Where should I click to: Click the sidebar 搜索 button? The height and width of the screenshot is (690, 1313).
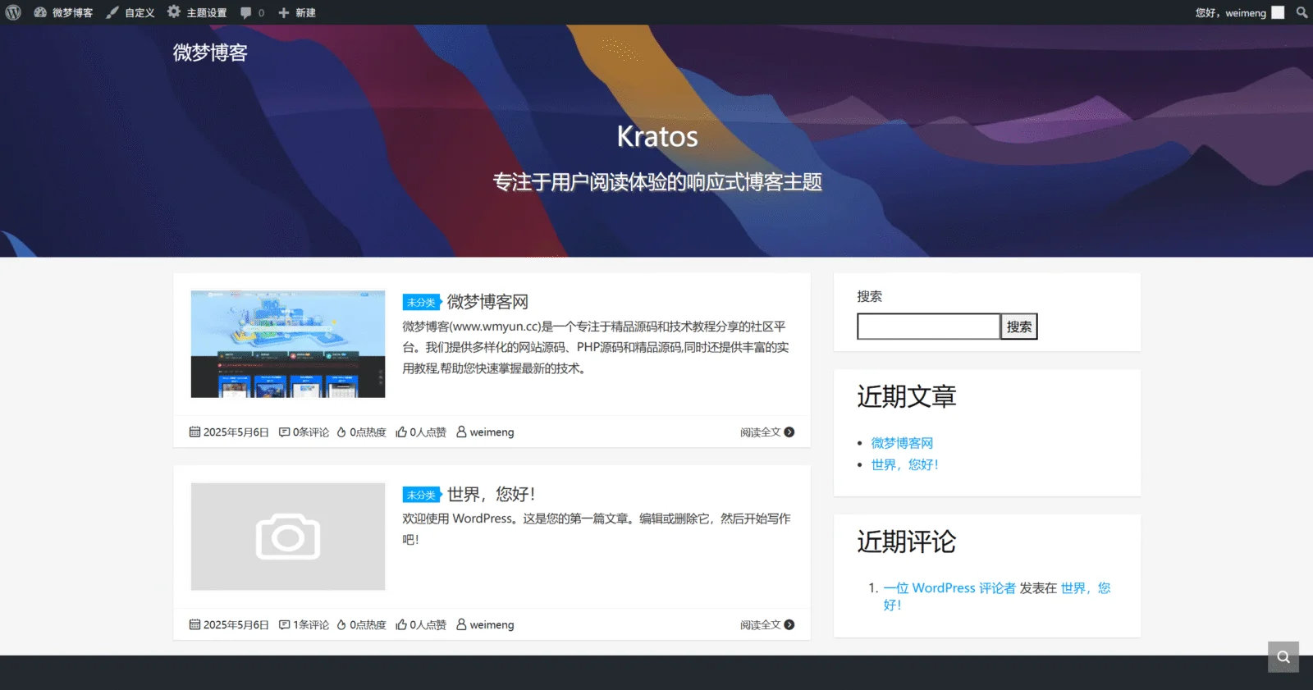coord(1019,327)
